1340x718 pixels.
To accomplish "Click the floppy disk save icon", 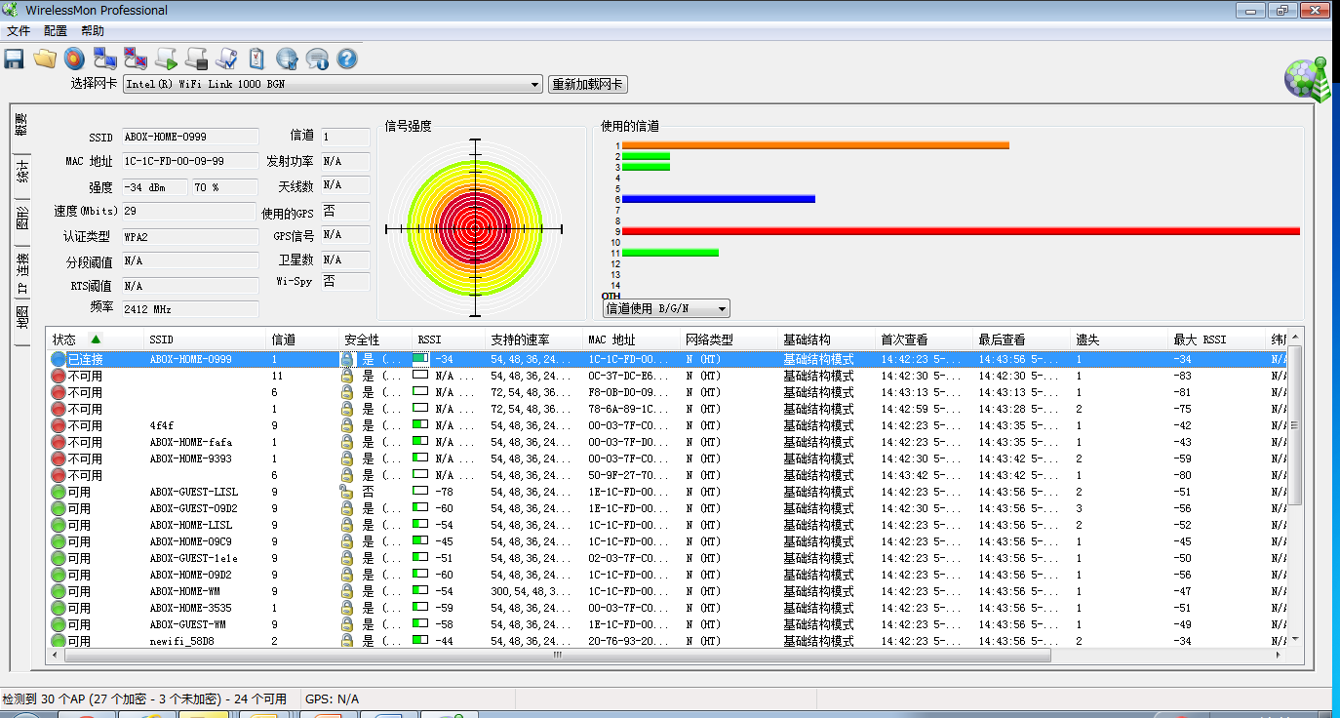I will 15,59.
